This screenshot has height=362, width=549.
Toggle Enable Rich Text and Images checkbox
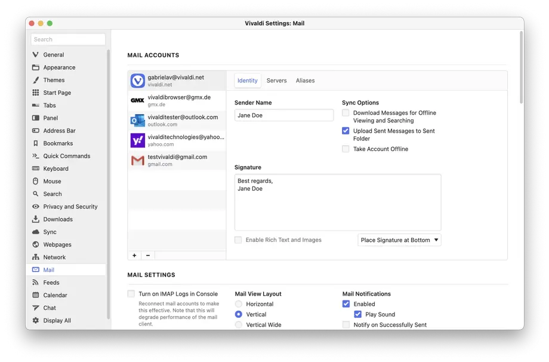coord(238,240)
